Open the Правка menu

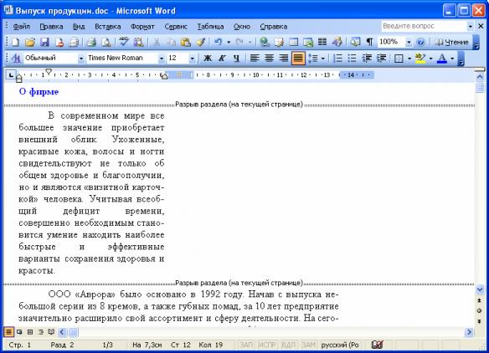click(51, 27)
